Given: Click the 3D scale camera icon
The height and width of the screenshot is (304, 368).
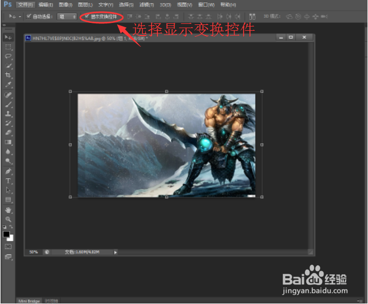Looking at the screenshot, I should pyautogui.click(x=324, y=16).
